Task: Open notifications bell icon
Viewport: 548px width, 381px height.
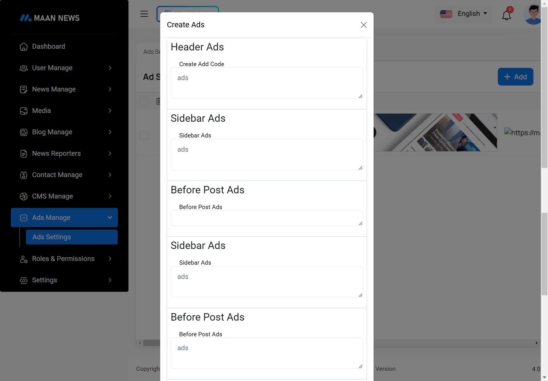Action: point(506,15)
